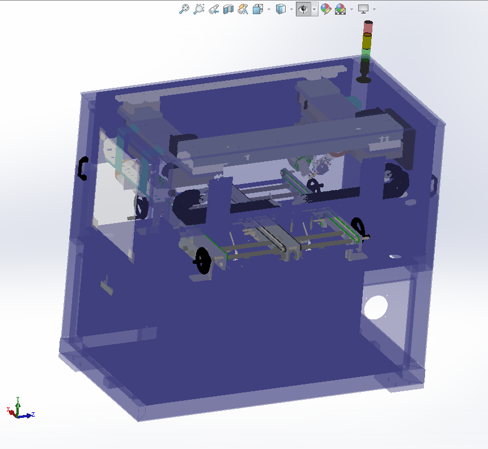Click the Apply Scene icon

point(341,9)
